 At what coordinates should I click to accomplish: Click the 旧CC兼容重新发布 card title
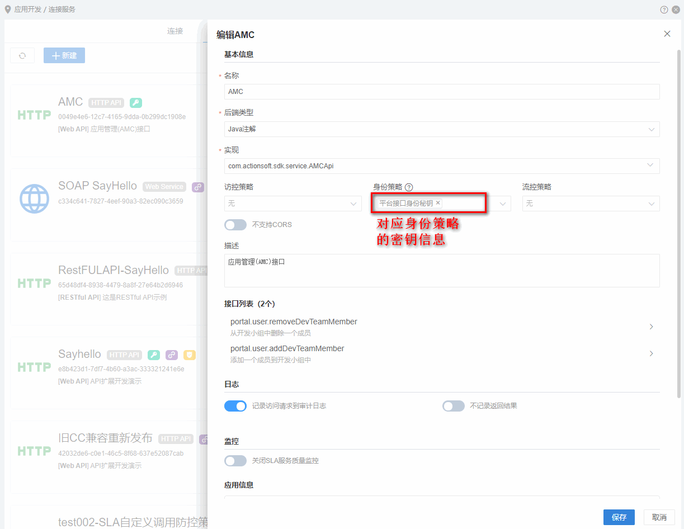pos(105,437)
